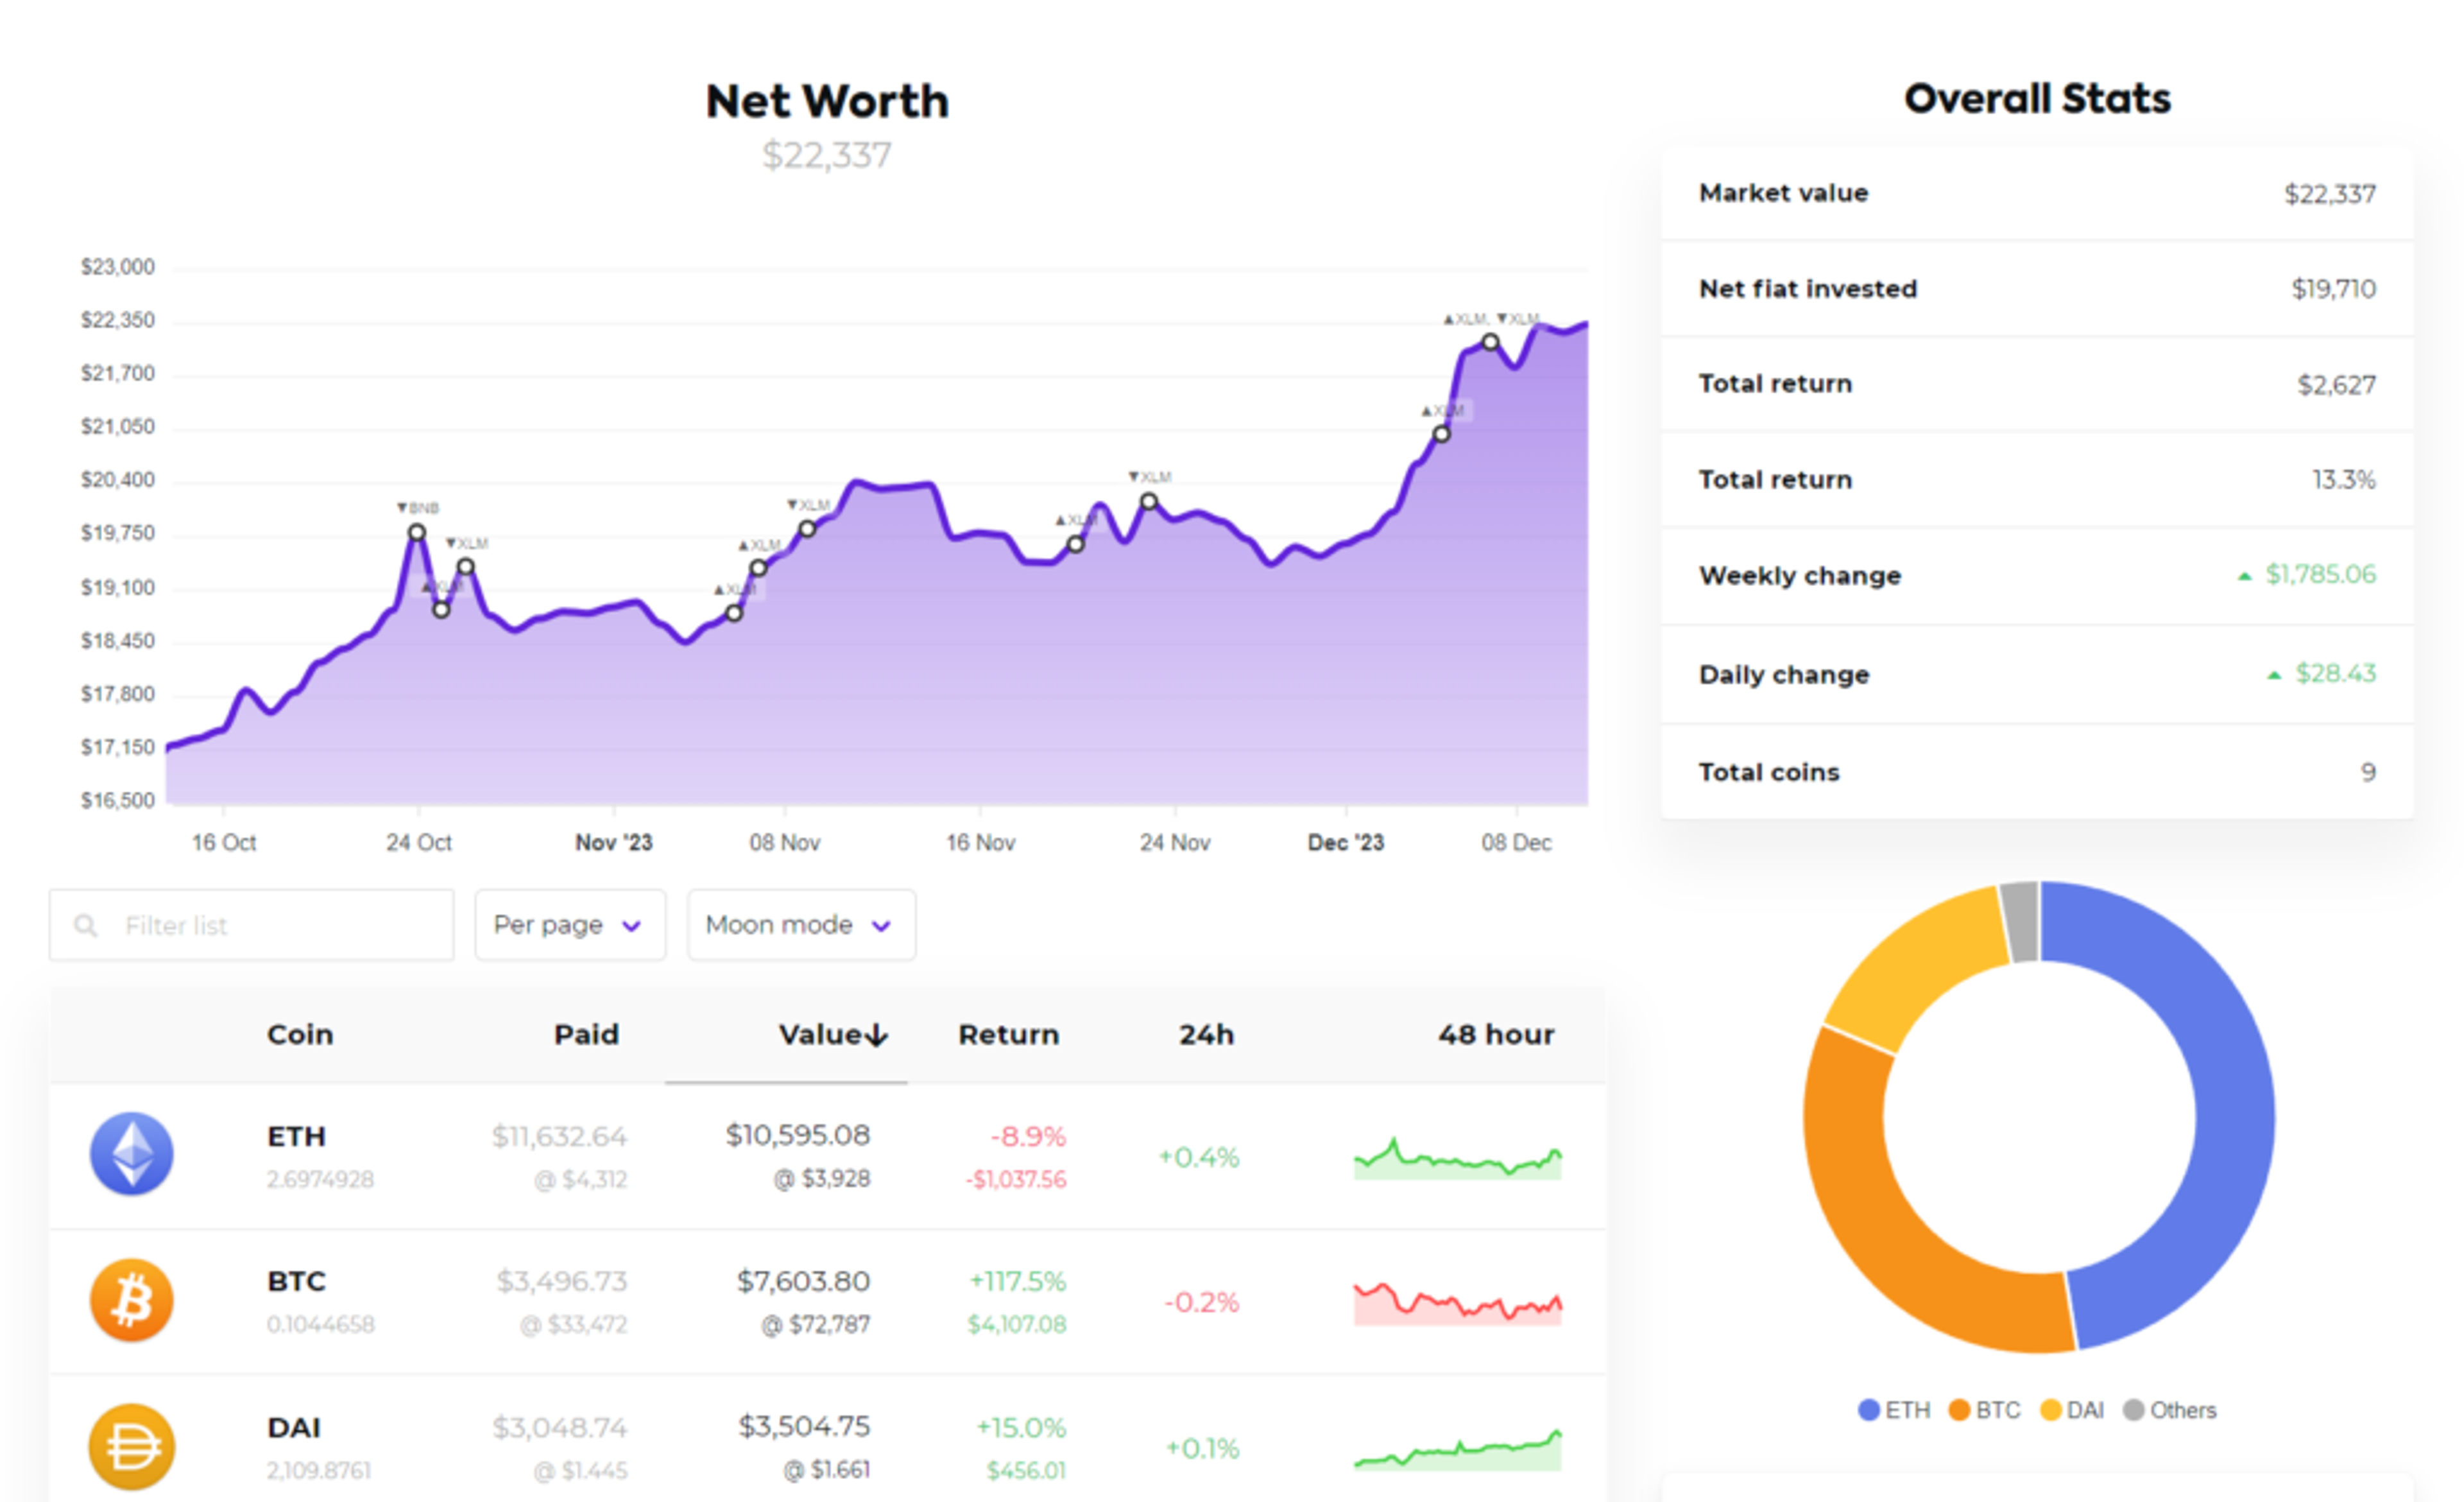Click the BTC coin name in table
Image resolution: width=2464 pixels, height=1502 pixels.
click(x=296, y=1282)
